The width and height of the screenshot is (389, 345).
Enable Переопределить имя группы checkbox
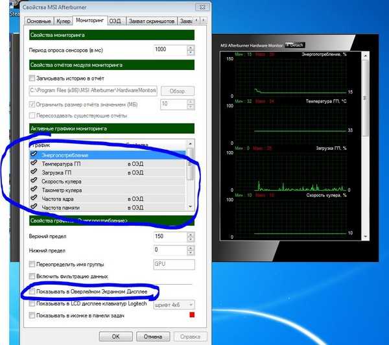click(32, 264)
